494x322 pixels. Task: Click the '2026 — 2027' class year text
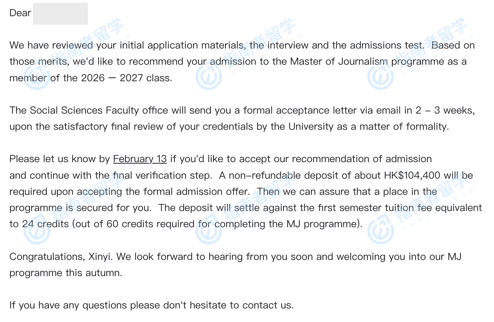click(x=111, y=78)
